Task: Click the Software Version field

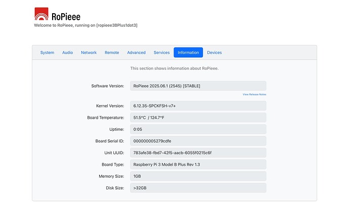Action: click(198, 86)
